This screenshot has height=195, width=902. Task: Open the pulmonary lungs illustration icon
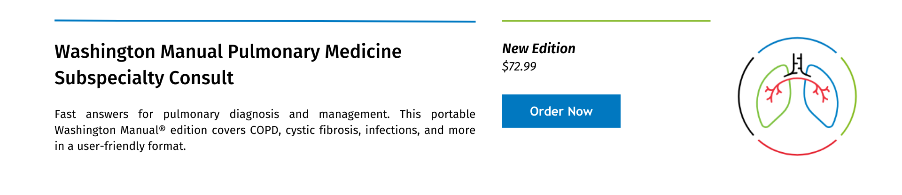797,96
